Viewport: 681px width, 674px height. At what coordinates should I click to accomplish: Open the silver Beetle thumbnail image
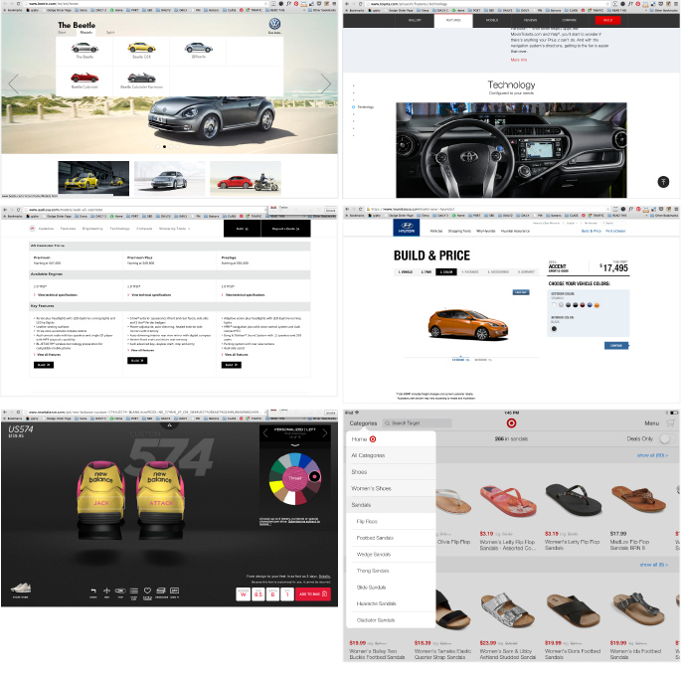coord(169,179)
